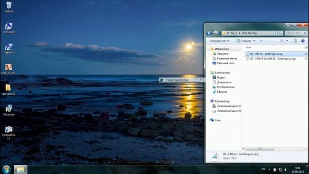The width and height of the screenshot is (309, 174).
Task: Click Win x64 Reg breadcrumb segment
Action: (249, 33)
